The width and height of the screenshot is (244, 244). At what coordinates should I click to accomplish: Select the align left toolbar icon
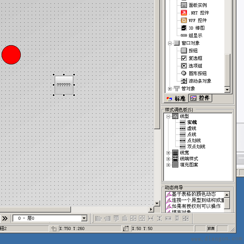(x=99, y=218)
